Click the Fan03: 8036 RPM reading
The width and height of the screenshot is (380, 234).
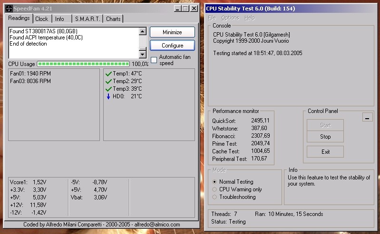(30, 81)
